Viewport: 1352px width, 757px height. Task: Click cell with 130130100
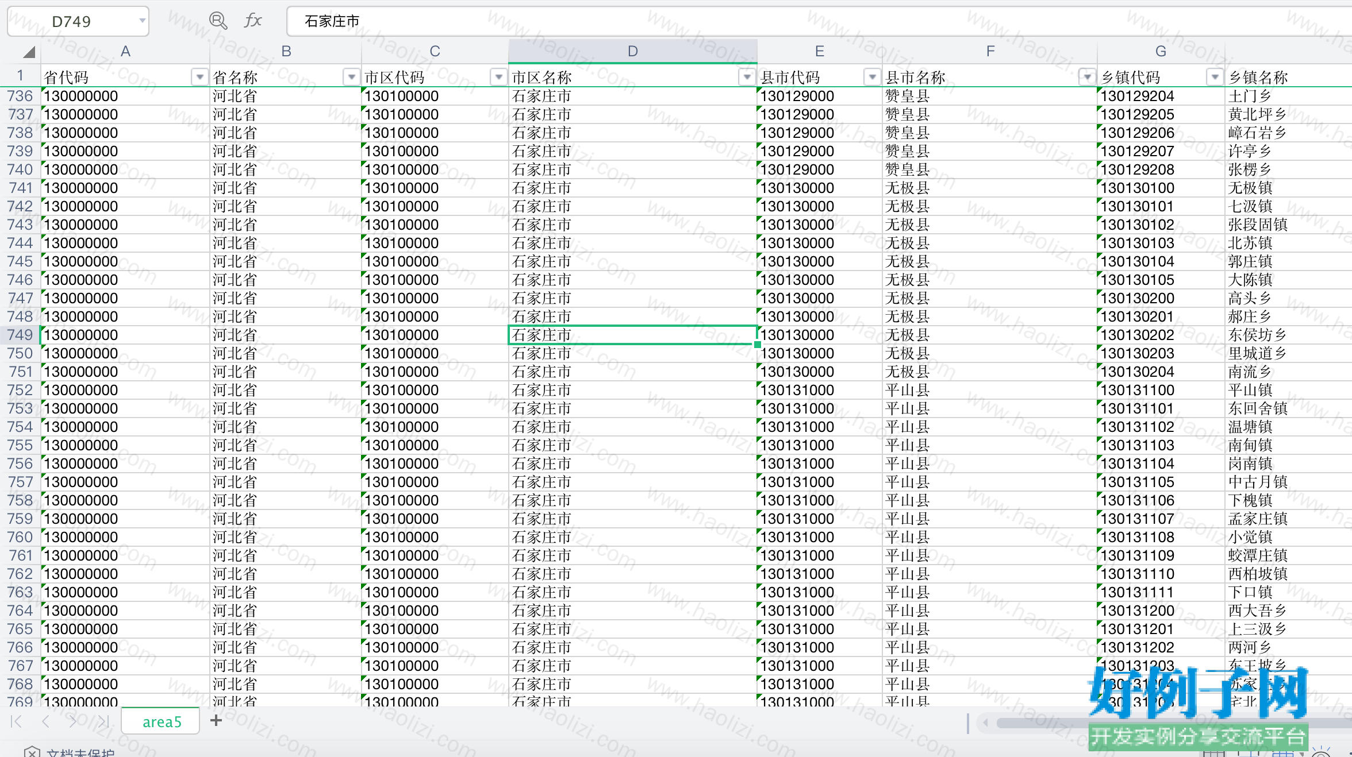[x=1161, y=188]
